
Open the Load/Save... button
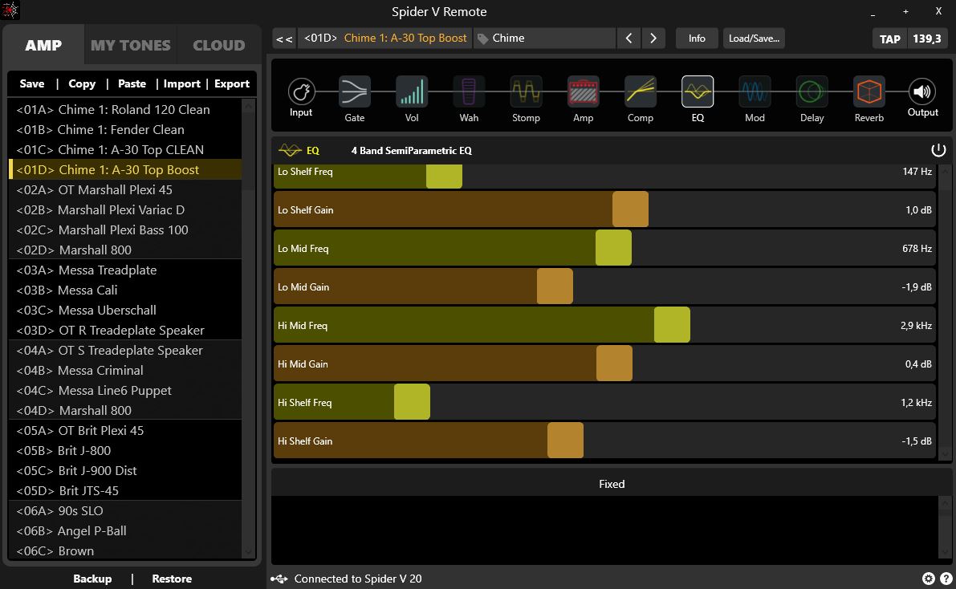[x=754, y=39]
